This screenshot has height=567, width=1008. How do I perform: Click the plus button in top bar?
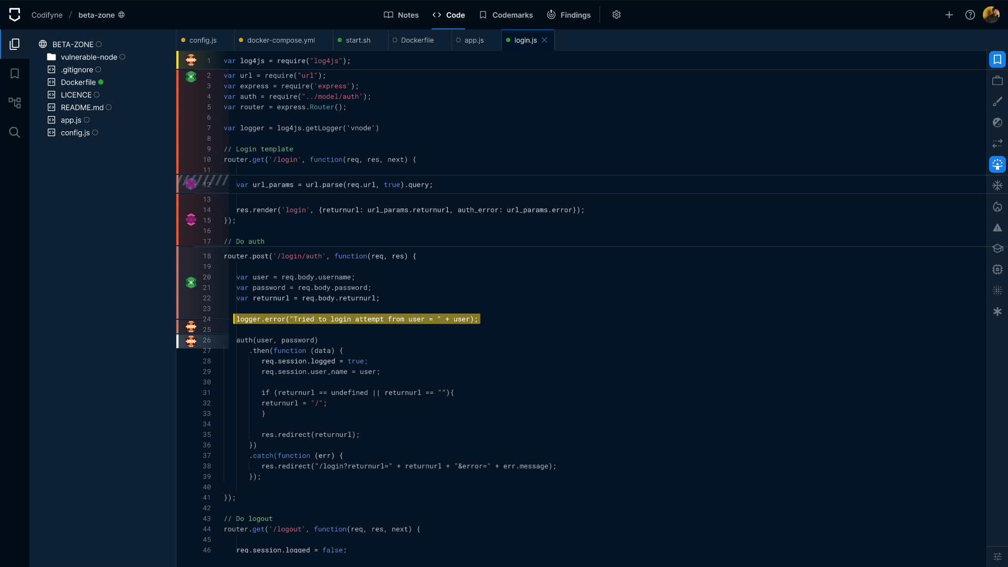[x=949, y=15]
